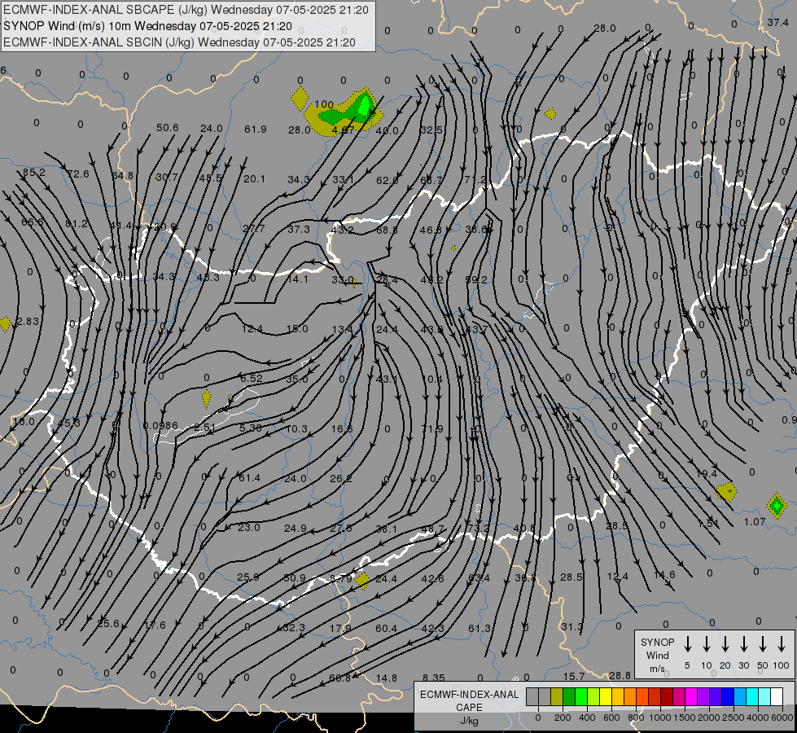Click the 60.8 value at bottom
Image resolution: width=797 pixels, height=733 pixels.
(x=339, y=678)
